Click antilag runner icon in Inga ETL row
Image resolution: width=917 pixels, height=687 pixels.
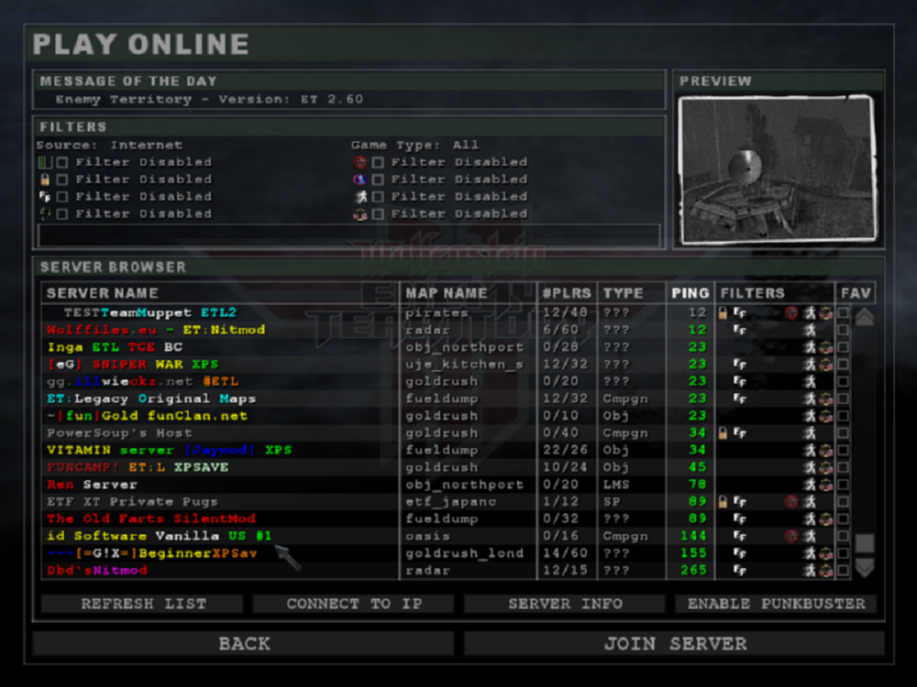[x=810, y=347]
